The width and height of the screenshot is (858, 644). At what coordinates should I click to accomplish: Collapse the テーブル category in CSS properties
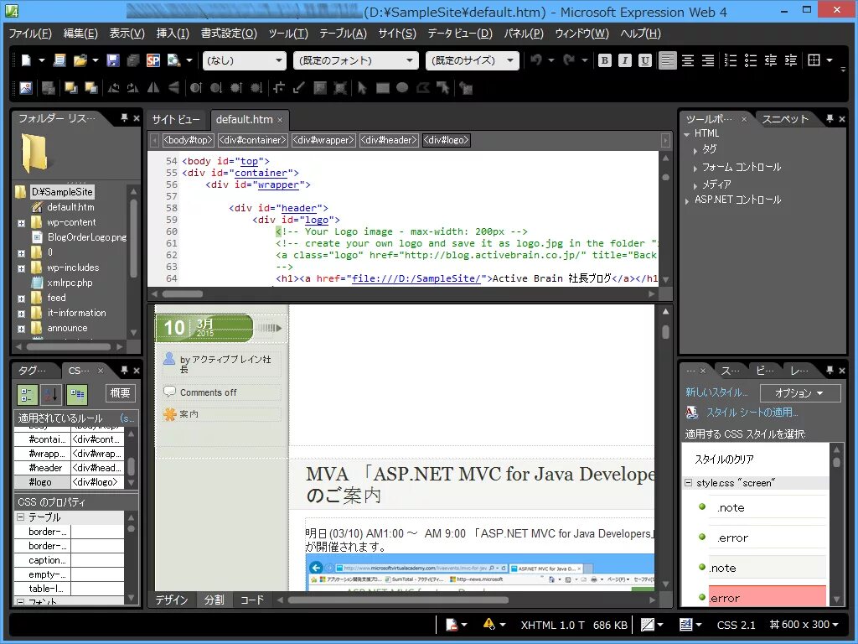pyautogui.click(x=20, y=517)
